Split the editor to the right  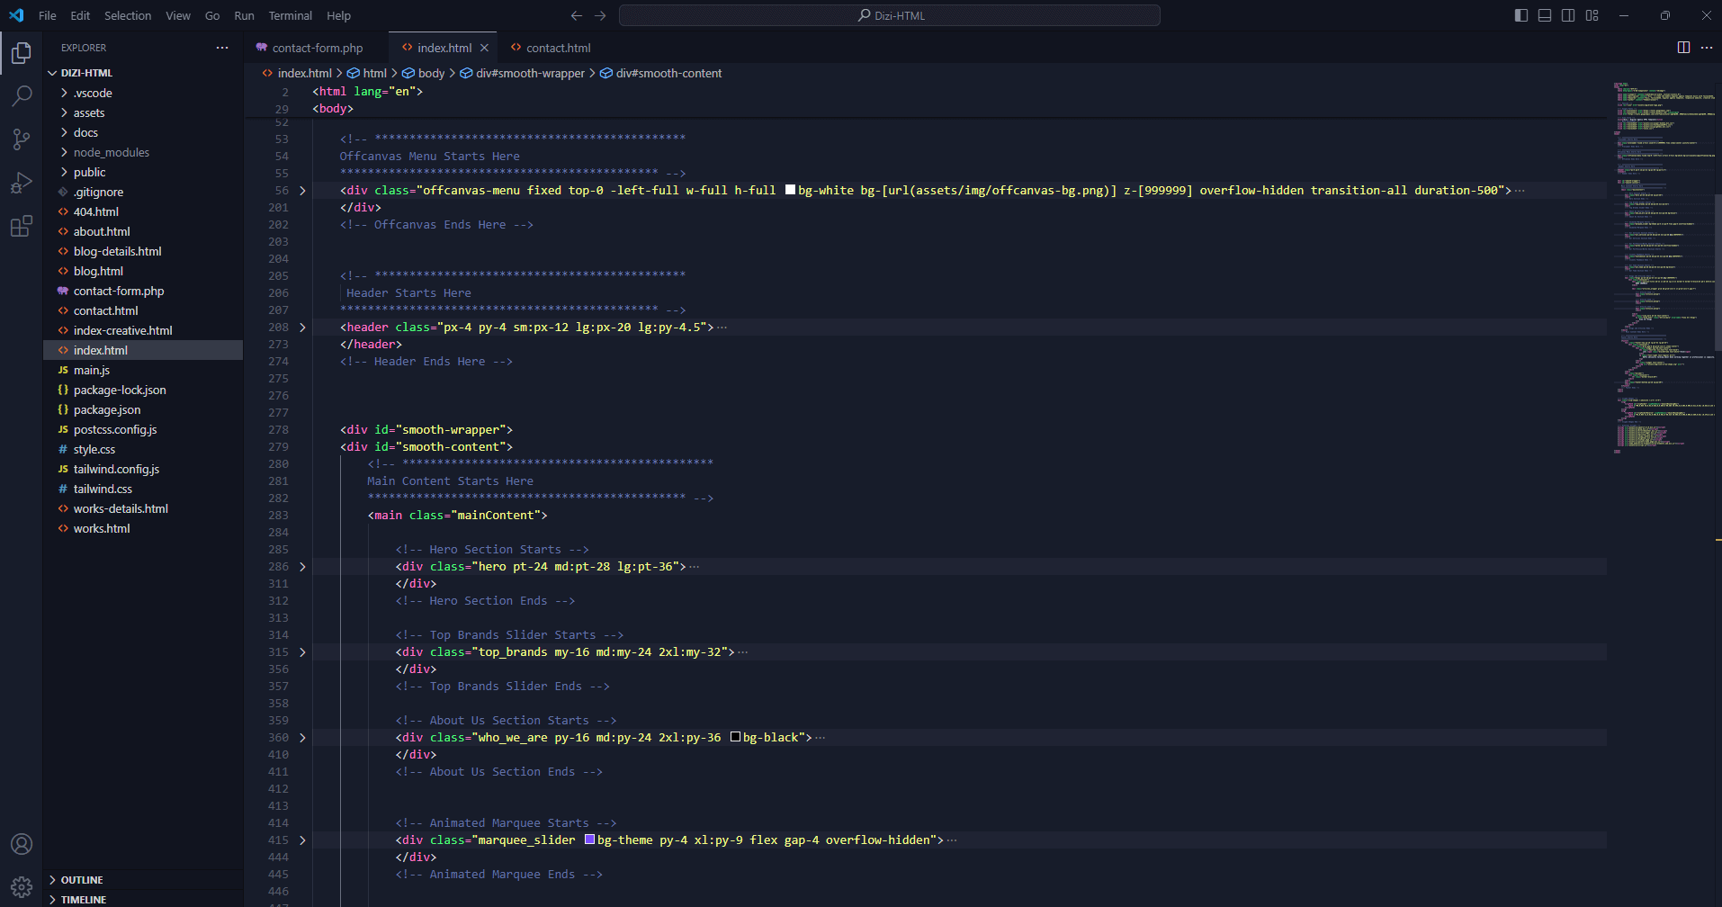[1683, 48]
